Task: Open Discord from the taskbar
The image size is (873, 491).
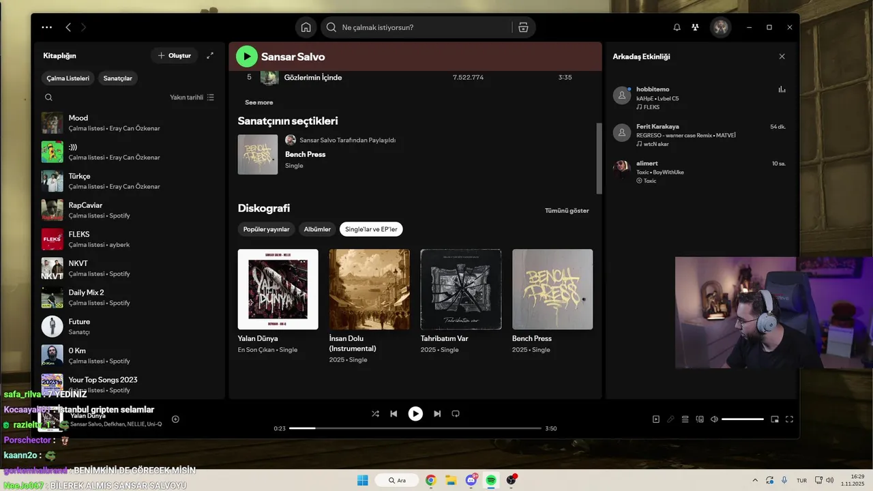Action: point(471,480)
